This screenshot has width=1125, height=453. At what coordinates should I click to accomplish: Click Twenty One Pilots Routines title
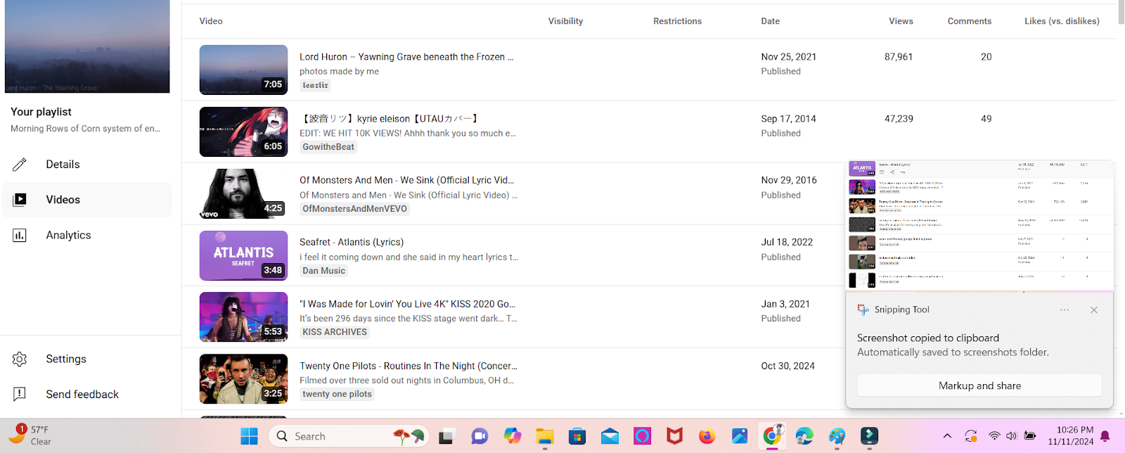409,366
